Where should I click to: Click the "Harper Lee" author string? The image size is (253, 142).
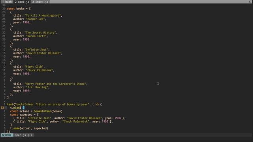pyautogui.click(x=36, y=19)
